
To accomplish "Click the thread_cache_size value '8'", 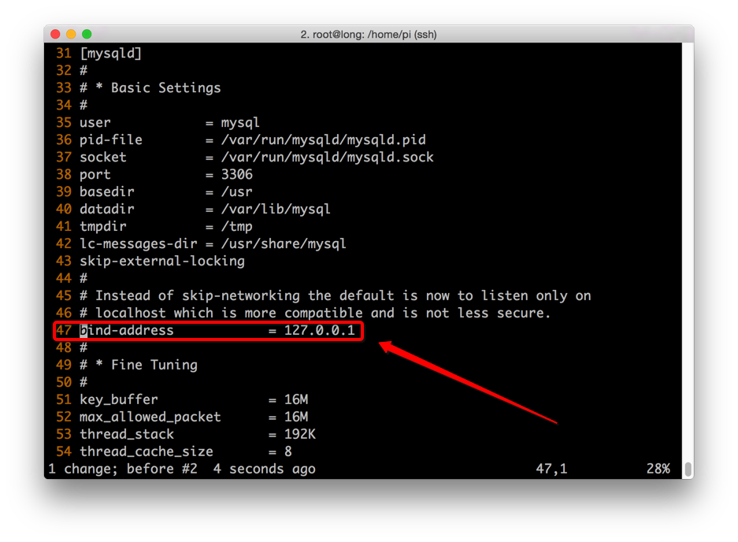I will [x=288, y=451].
